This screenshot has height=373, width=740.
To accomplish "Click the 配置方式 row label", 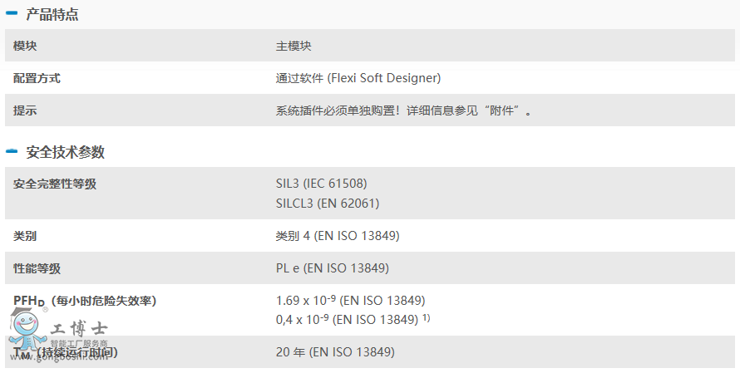I will pos(37,78).
